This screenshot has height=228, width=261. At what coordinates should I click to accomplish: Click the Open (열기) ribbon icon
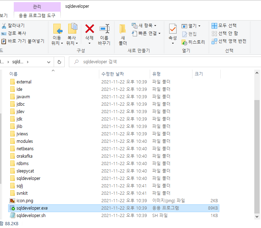(x=184, y=26)
